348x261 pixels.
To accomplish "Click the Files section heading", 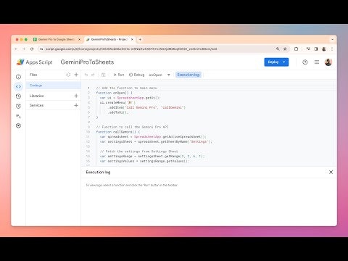I will 33,75.
